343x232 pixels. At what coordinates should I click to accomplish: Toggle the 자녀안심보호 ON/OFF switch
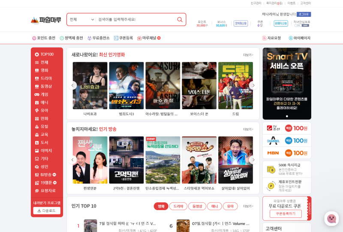click(x=302, y=25)
